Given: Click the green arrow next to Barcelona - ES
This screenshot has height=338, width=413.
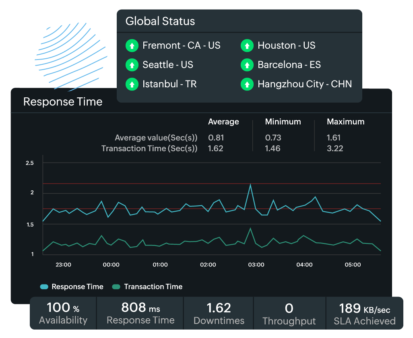Looking at the screenshot, I should pyautogui.click(x=247, y=65).
